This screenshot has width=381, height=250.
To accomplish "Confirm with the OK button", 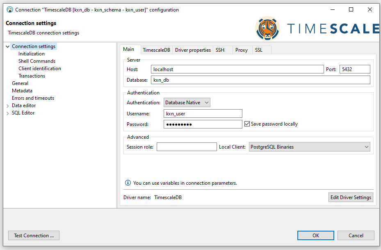I will coord(316,235).
